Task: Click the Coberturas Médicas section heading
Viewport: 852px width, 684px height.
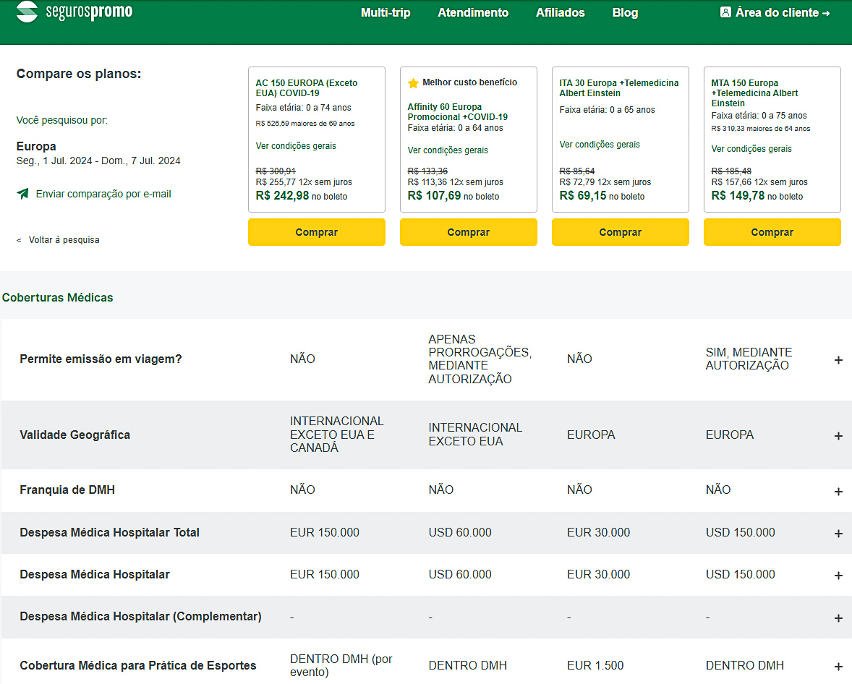Action: pyautogui.click(x=58, y=298)
